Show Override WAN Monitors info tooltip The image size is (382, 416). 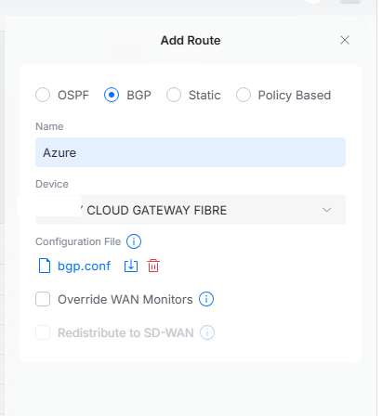tap(206, 299)
